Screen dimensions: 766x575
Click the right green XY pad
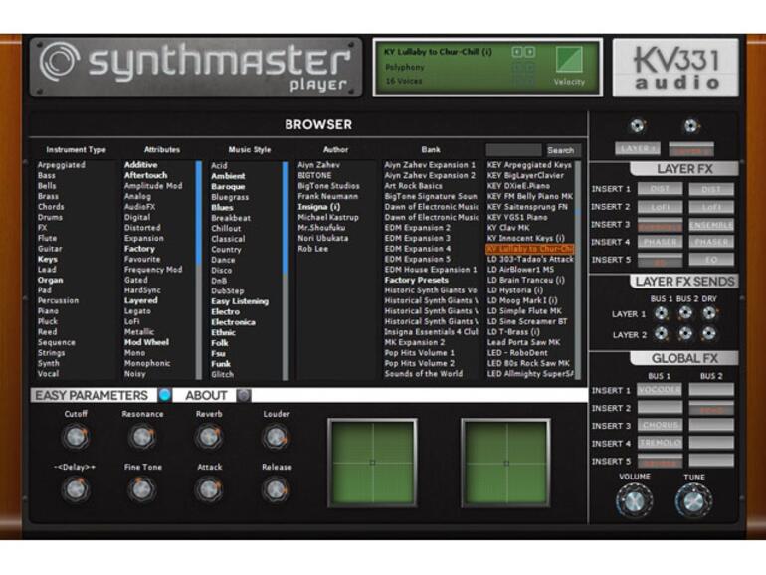click(505, 463)
